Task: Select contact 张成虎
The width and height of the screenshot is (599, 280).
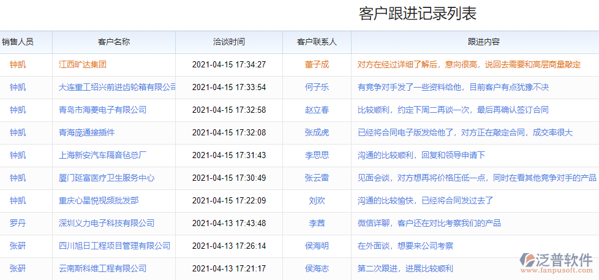Action: tap(317, 132)
